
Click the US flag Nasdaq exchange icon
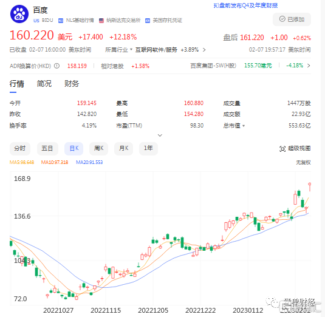pyautogui.click(x=101, y=21)
